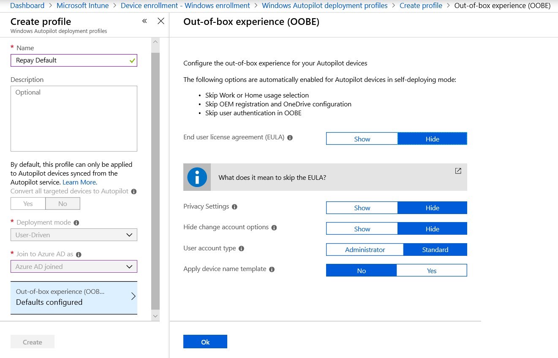Open the Deployment mode dropdown
This screenshot has width=558, height=358.
pyautogui.click(x=74, y=235)
